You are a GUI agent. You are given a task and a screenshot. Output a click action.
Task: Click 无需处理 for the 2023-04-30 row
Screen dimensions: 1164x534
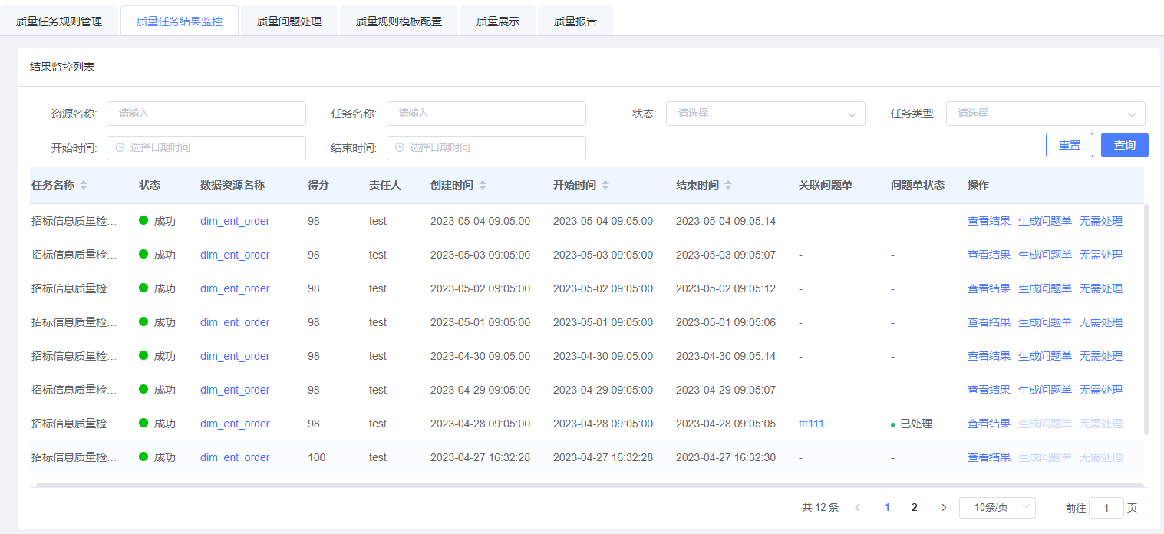point(1101,356)
